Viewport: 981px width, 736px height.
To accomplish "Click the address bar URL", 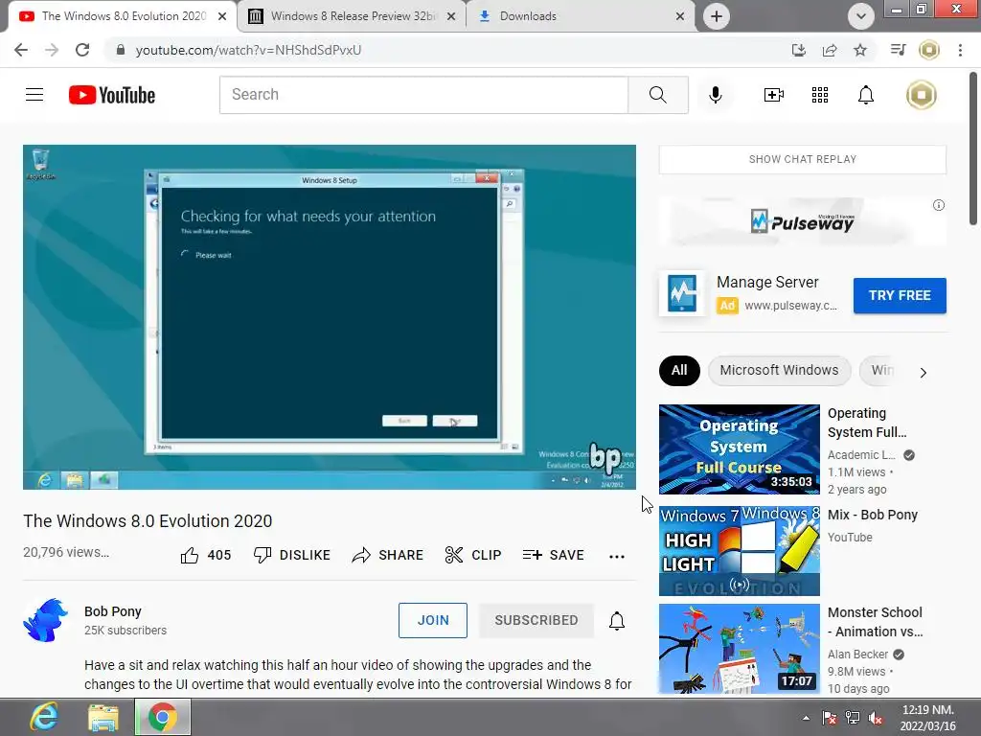I will click(x=248, y=50).
